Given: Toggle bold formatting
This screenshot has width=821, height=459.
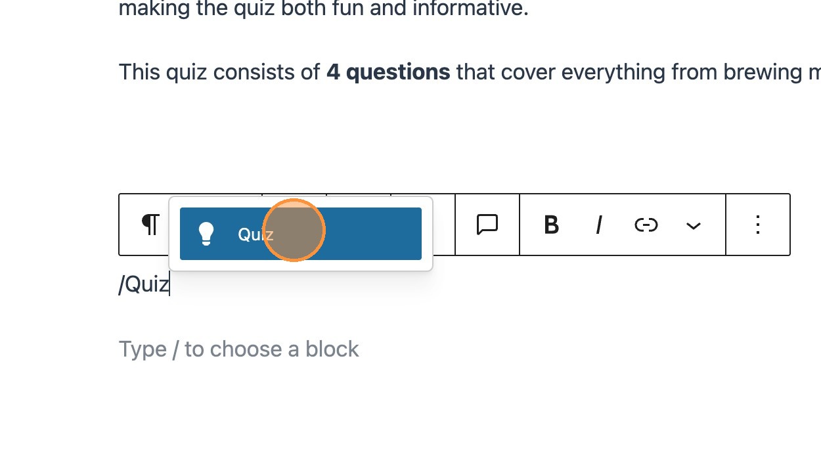Looking at the screenshot, I should point(551,225).
